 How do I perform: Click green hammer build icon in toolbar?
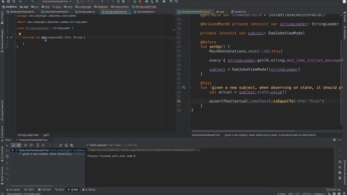(33, 2)
